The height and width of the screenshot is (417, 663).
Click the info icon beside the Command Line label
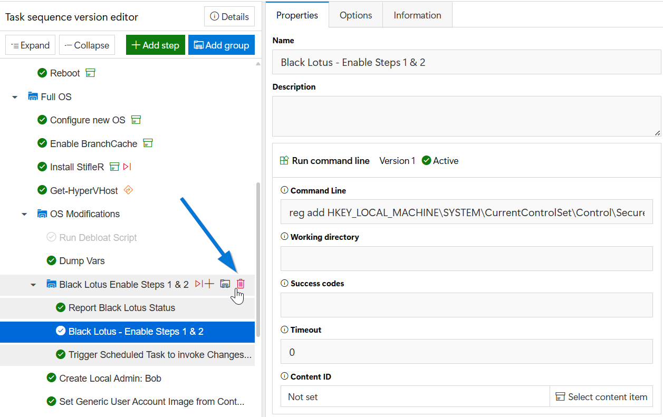(x=285, y=190)
